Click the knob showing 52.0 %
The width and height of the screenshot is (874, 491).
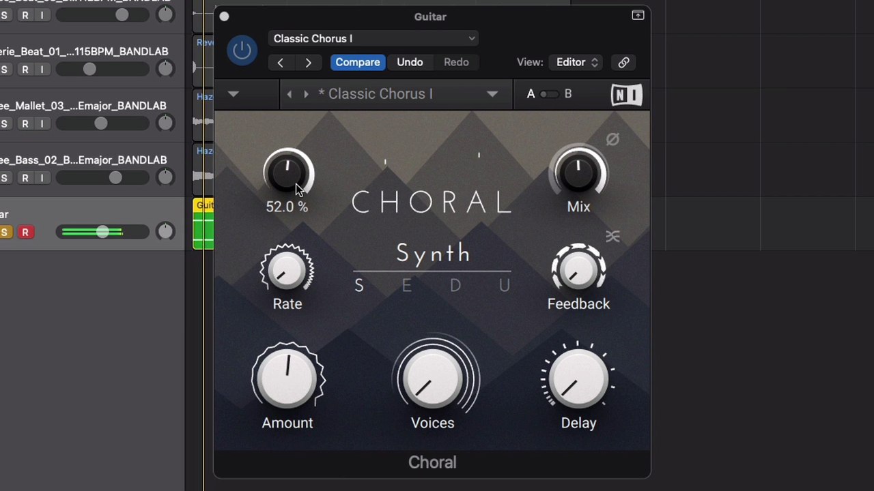click(288, 173)
